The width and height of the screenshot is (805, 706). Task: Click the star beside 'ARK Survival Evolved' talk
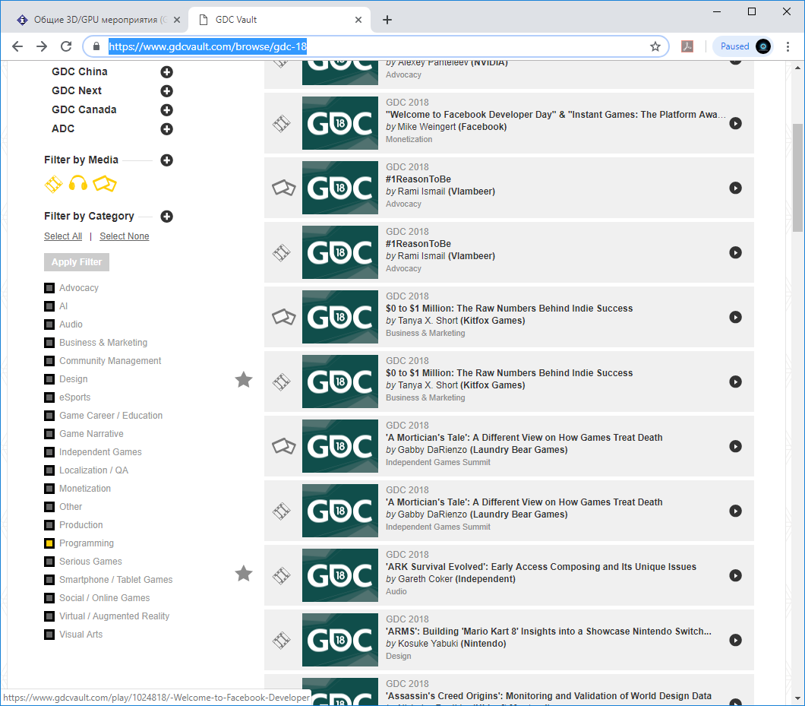[x=243, y=574]
